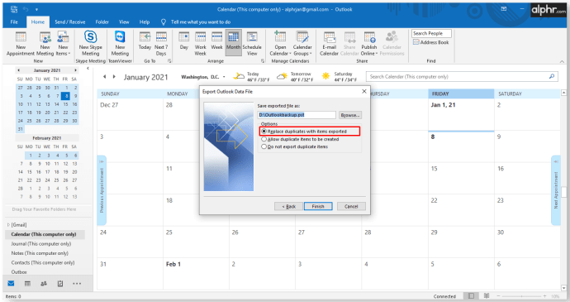The width and height of the screenshot is (570, 302).
Task: Open the Quick Access Toolbar dropdown
Action: pos(36,9)
